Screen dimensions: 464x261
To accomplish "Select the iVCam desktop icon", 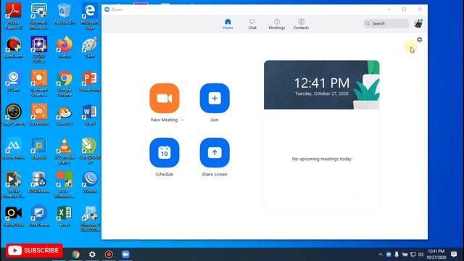I will 14,81.
